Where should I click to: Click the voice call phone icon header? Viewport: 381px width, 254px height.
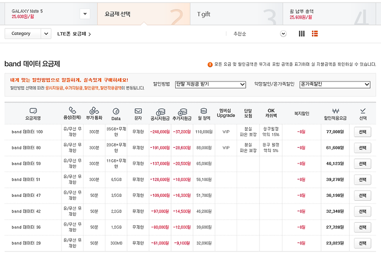[x=72, y=111]
